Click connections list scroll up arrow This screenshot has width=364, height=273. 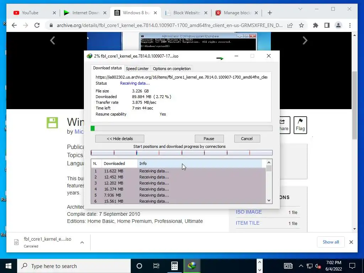click(x=269, y=162)
